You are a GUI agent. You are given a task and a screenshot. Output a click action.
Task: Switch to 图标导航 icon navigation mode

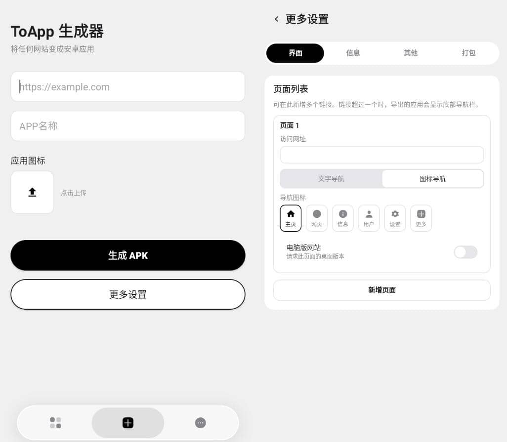point(432,179)
